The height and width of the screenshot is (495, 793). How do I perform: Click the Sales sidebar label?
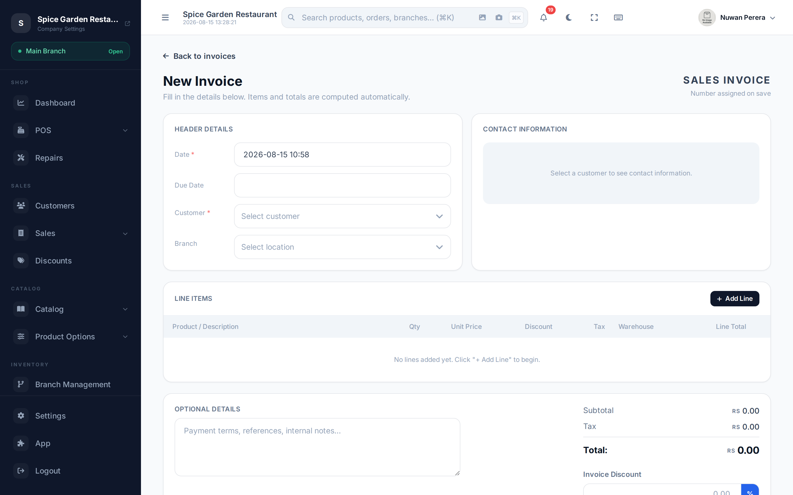[x=45, y=233]
